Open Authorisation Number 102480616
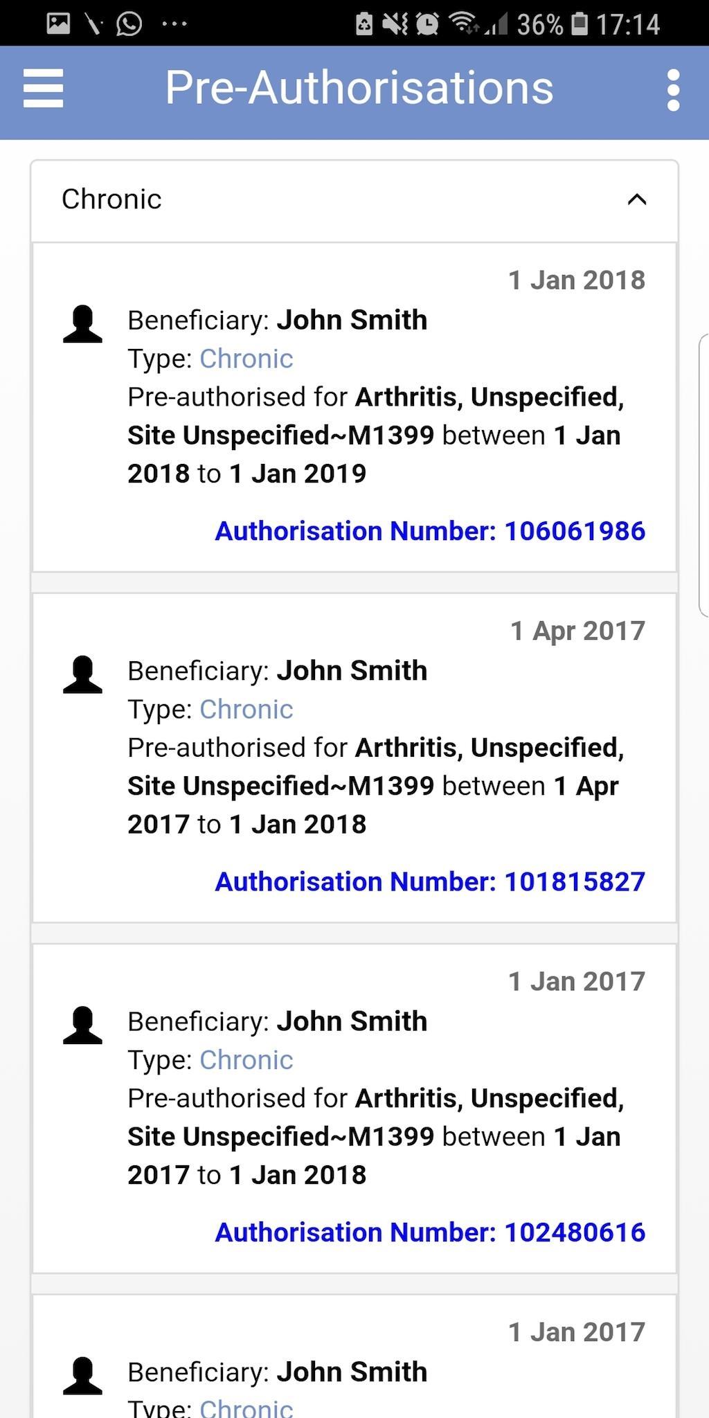709x1418 pixels. (430, 1232)
